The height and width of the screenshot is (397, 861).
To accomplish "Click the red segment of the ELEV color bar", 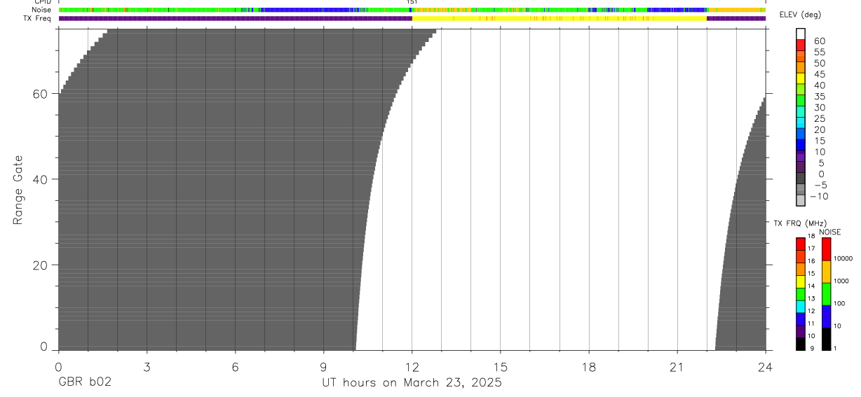I will (801, 45).
